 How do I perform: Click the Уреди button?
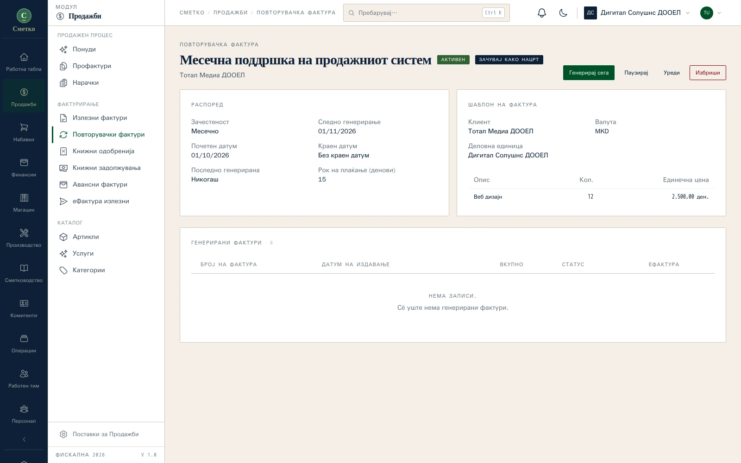[672, 73]
